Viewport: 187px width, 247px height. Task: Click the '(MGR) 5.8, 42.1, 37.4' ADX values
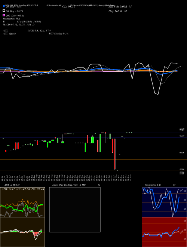click(x=39, y=31)
